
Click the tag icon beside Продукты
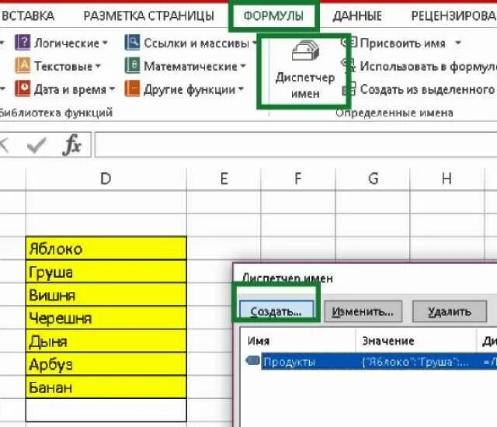pos(252,360)
